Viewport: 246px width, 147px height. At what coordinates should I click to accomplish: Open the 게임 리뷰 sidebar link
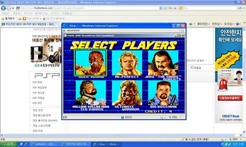pyautogui.click(x=38, y=131)
